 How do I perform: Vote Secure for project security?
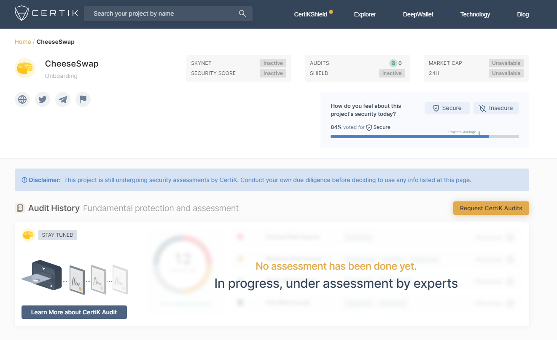447,108
